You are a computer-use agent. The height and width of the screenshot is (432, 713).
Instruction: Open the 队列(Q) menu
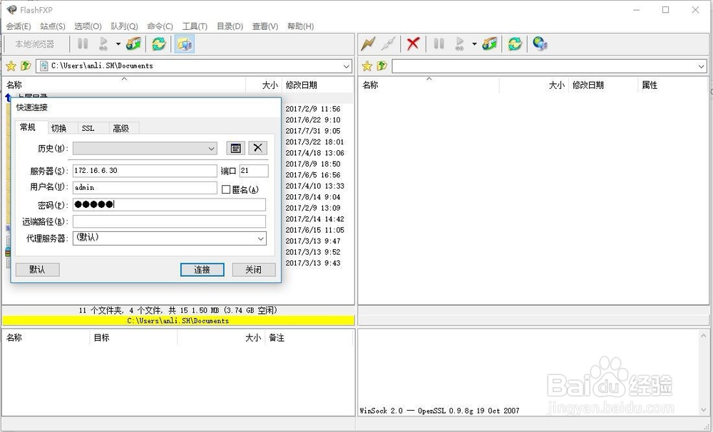(x=124, y=26)
